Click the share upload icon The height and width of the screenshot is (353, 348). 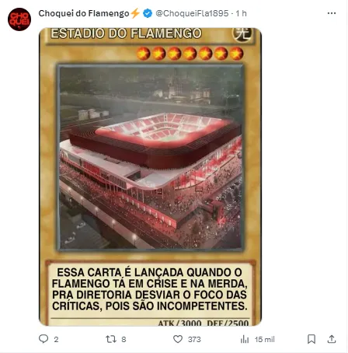332,339
